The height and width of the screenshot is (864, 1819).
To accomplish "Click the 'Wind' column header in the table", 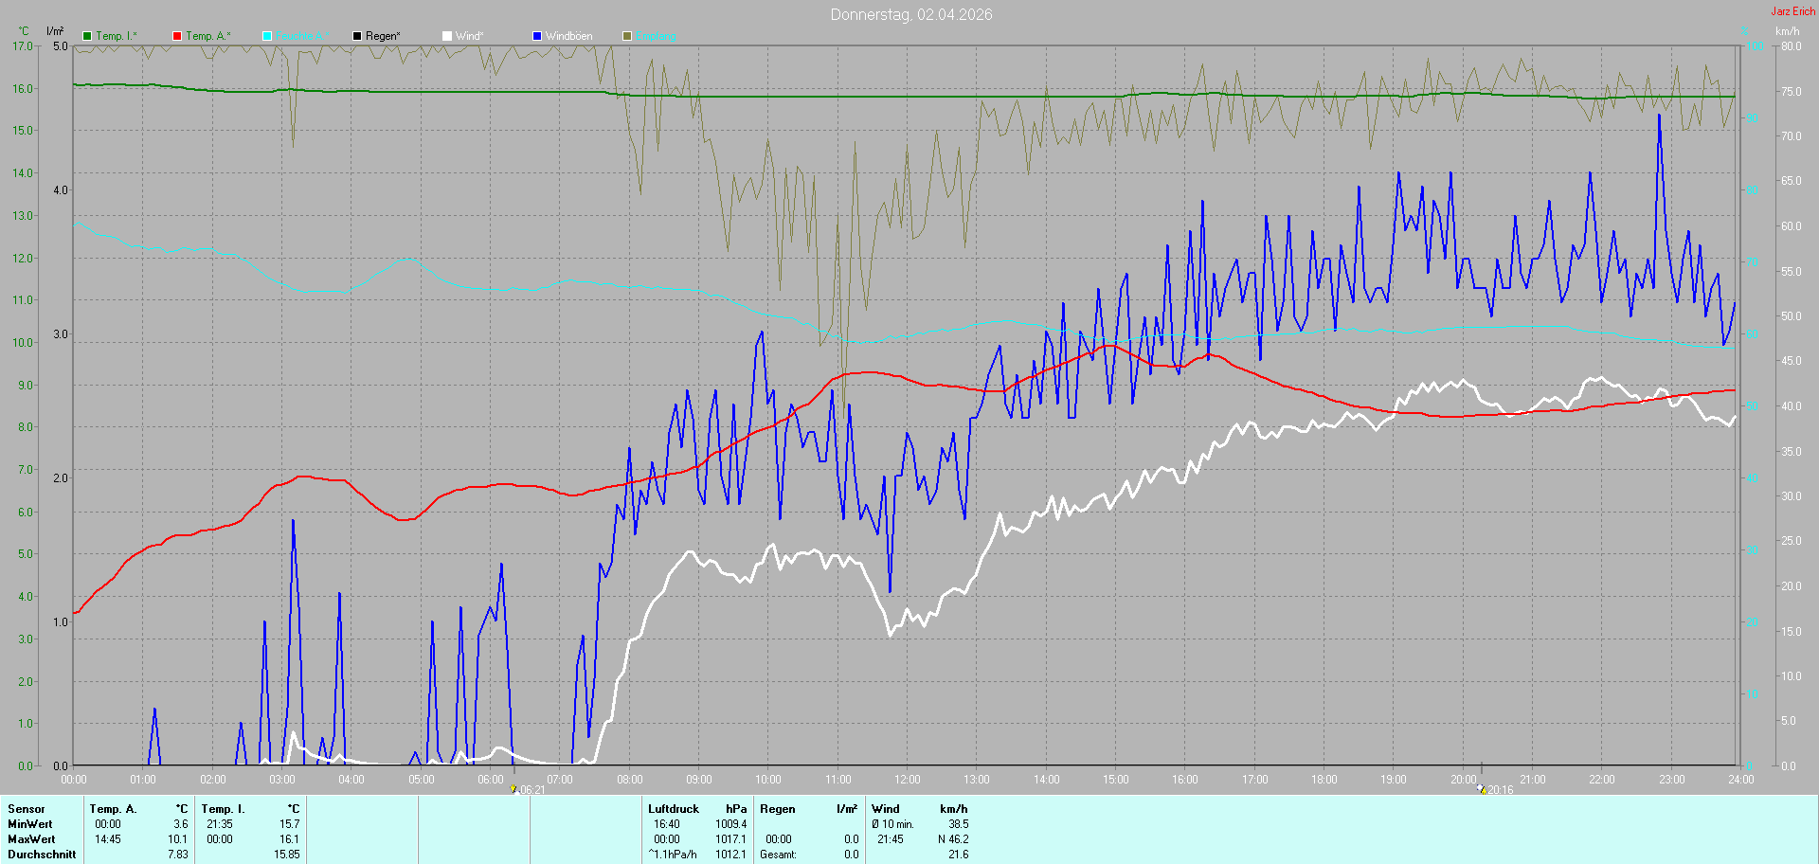I will click(886, 809).
